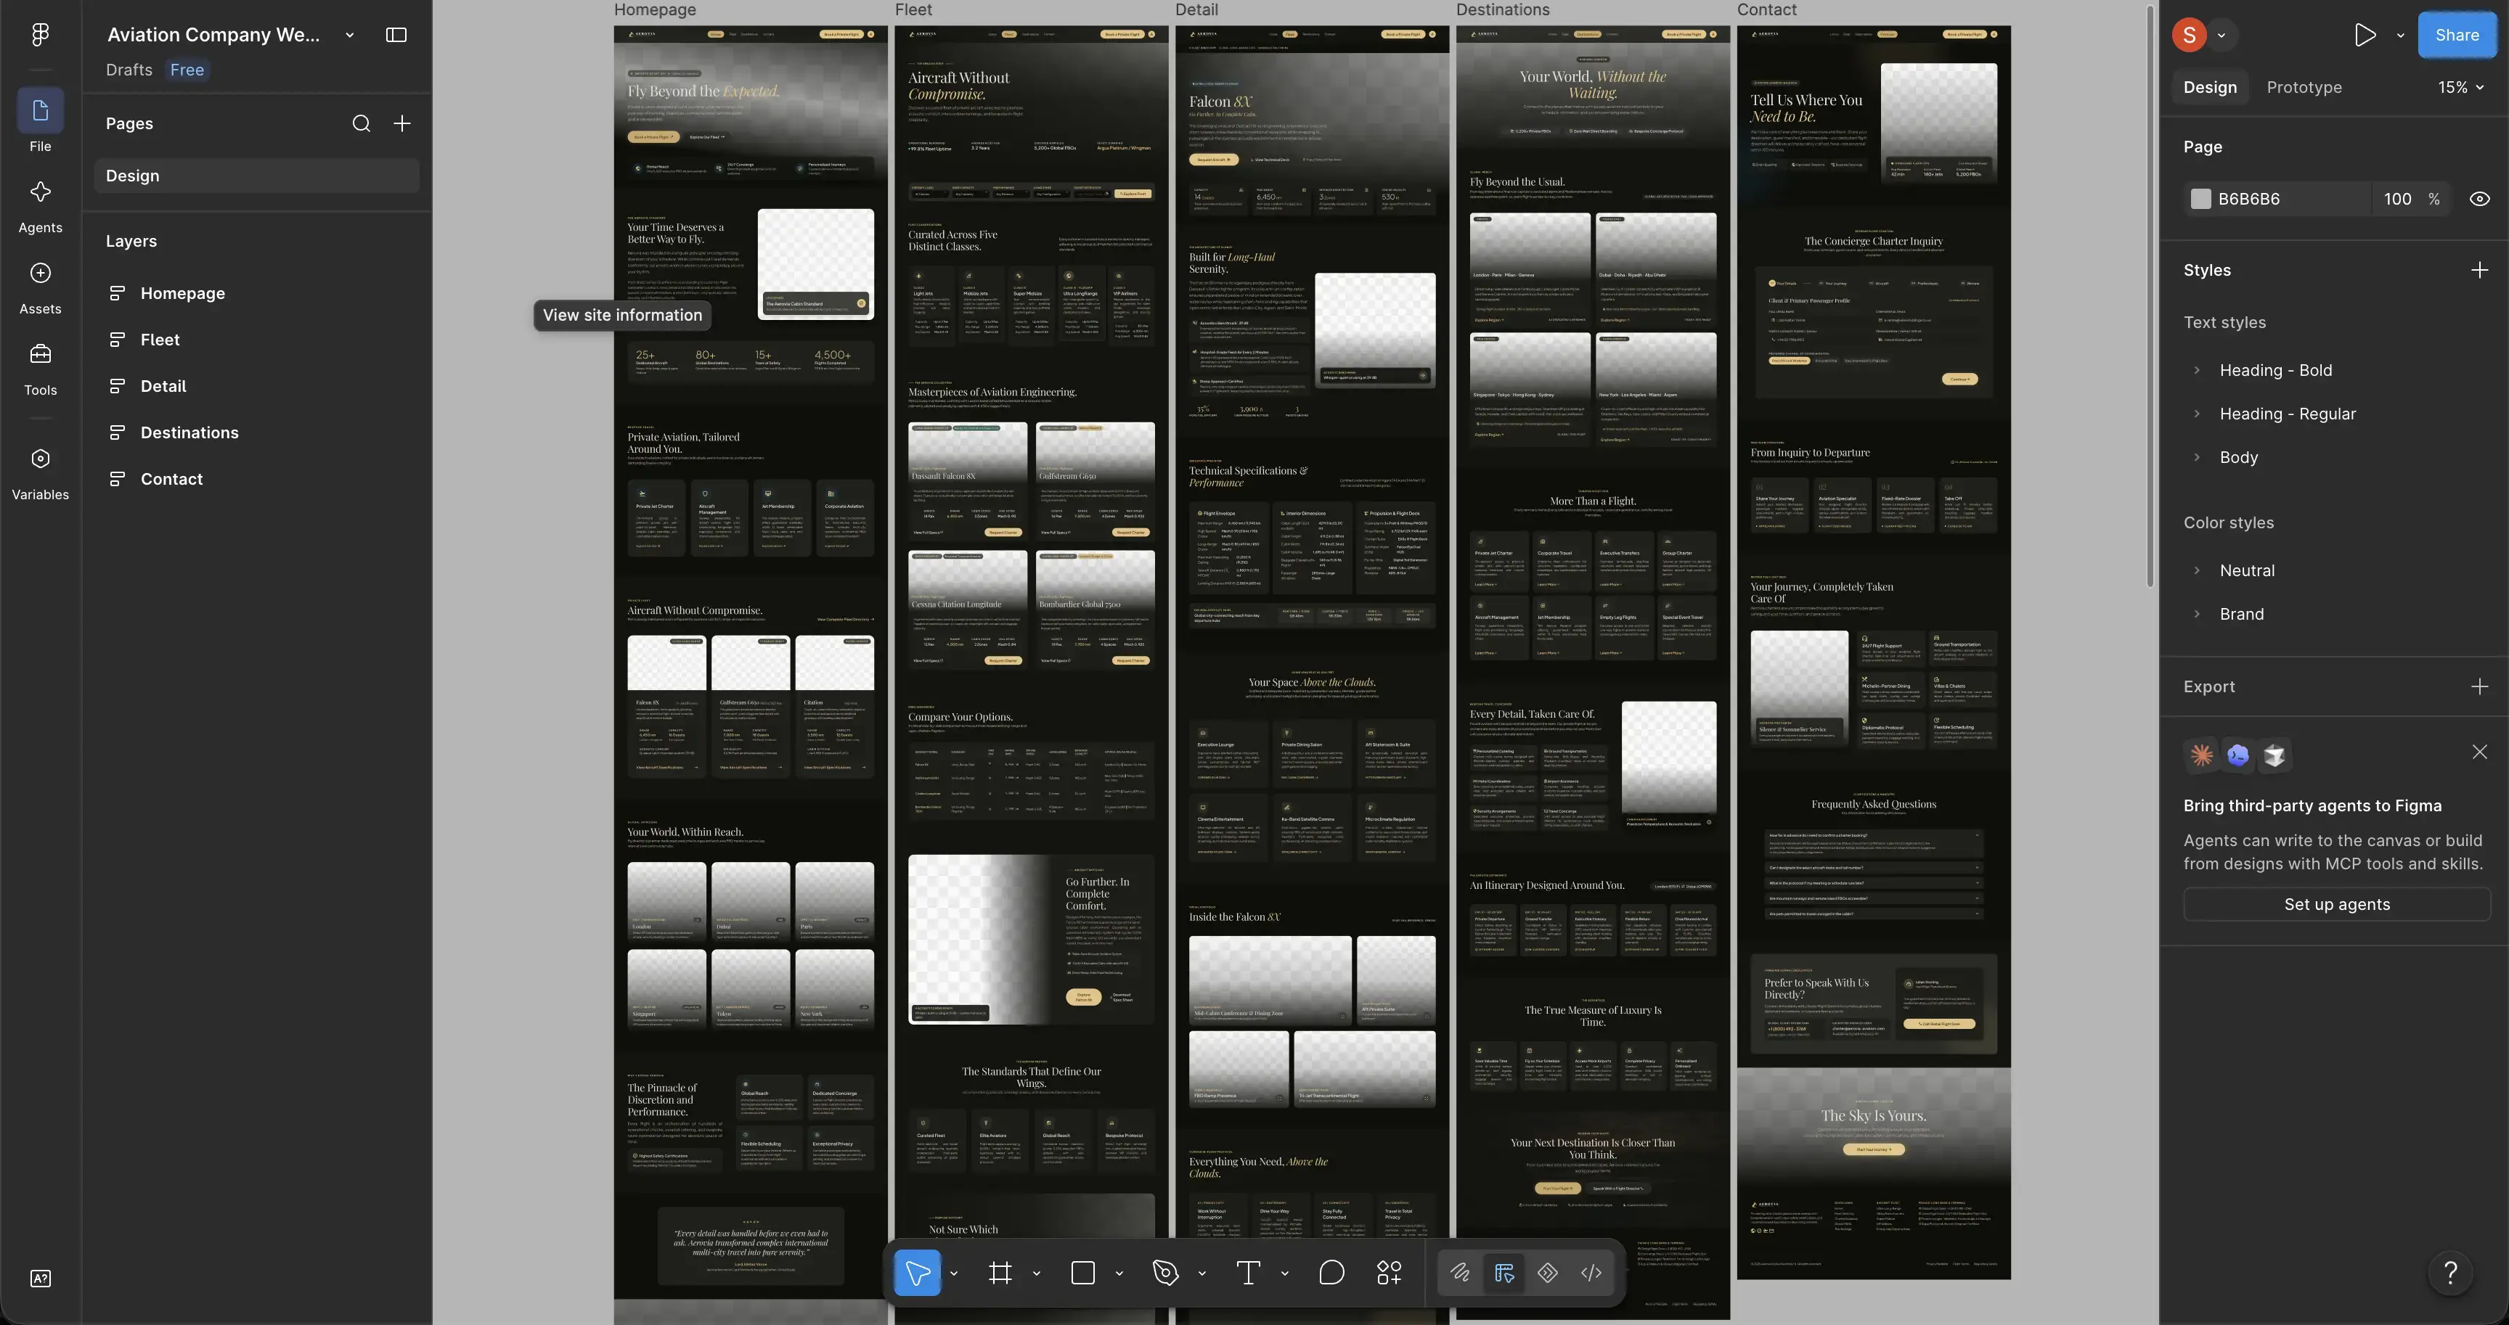Open the Move tool options chevron
Viewport: 2509px width, 1325px height.
point(953,1273)
